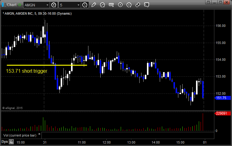This screenshot has height=146, width=232.
Task: Click the blue chart bars icon
Action: (x=4, y=5)
